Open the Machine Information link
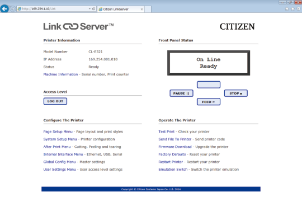The image size is (302, 211). (60, 74)
